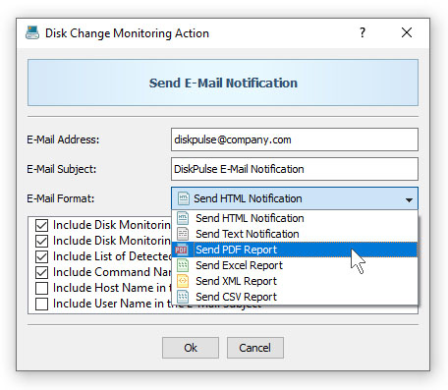Click the HTML document icon in dropdown list
This screenshot has height=390, width=448.
pos(183,218)
